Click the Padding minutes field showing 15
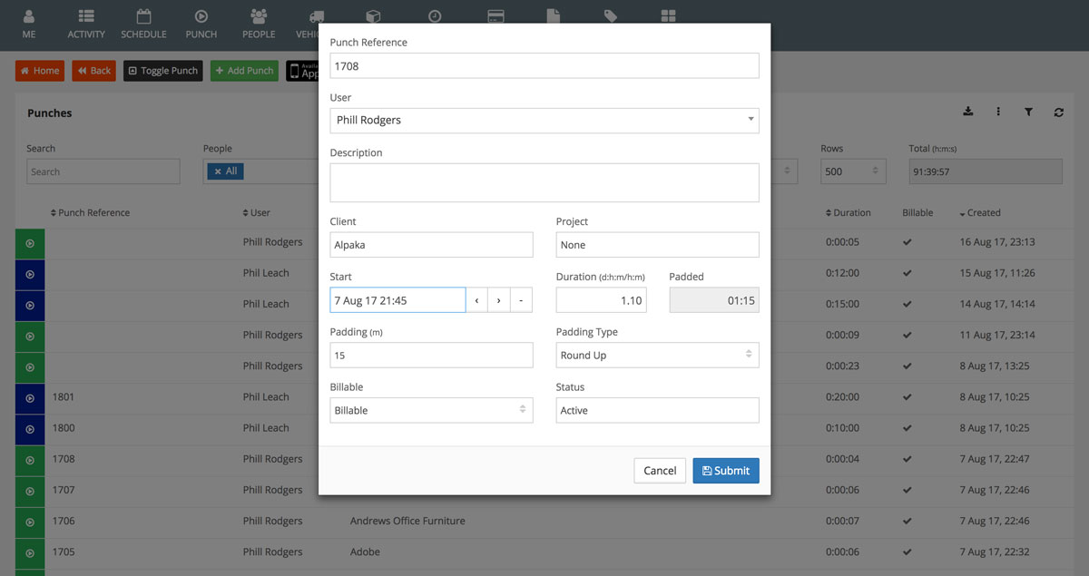Screen dimensions: 1089x576 click(x=432, y=356)
